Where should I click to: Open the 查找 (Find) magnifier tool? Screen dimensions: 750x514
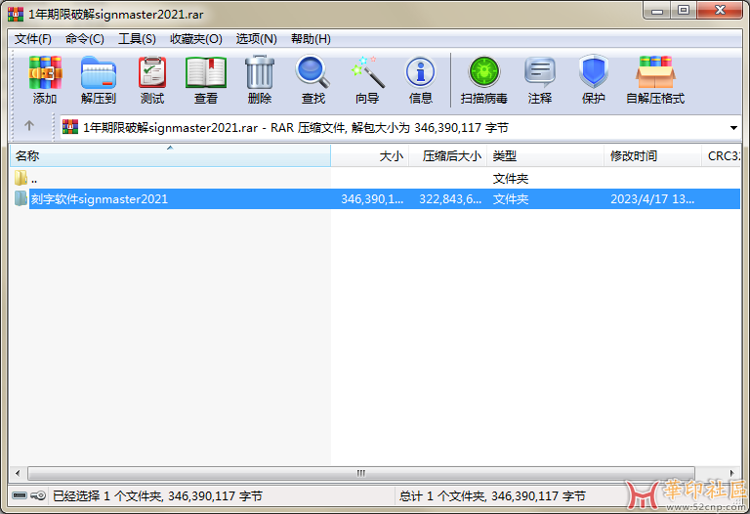313,72
